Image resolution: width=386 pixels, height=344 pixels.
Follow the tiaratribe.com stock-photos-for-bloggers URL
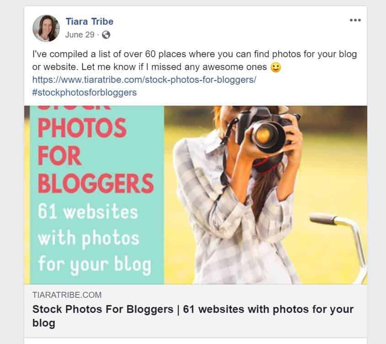pos(144,80)
